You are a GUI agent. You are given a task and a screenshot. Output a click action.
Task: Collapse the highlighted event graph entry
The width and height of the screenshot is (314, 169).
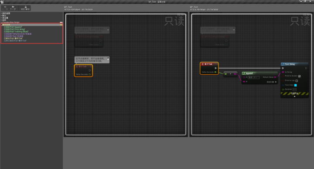click(2, 25)
